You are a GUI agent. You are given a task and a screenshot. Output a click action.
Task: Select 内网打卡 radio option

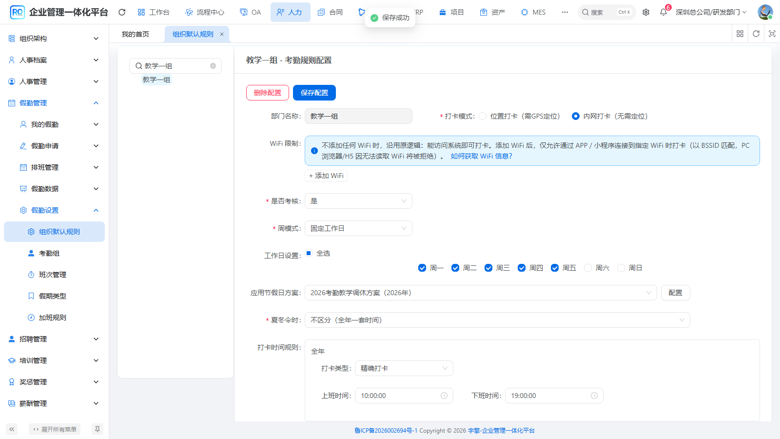576,116
